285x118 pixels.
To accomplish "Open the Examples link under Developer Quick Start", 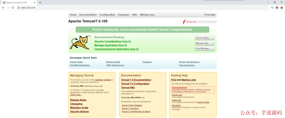I will [x=147, y=62].
